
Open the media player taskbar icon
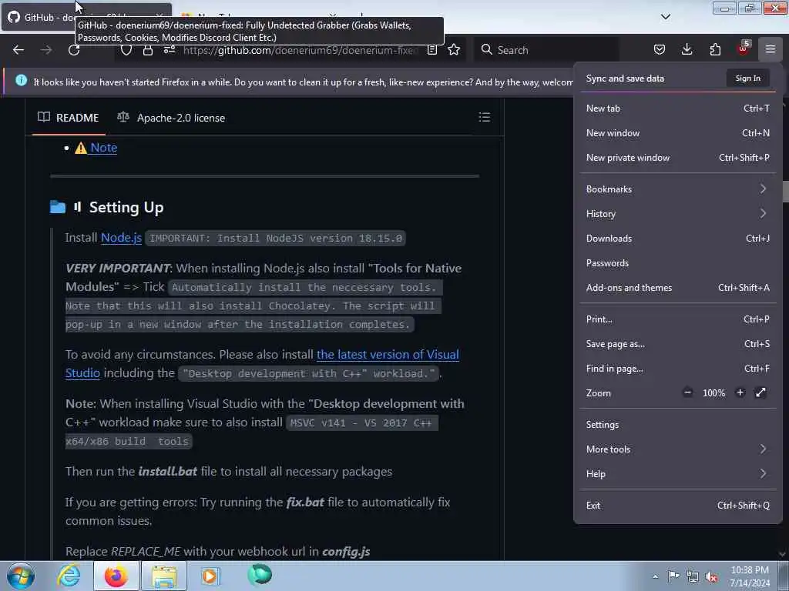[210, 576]
